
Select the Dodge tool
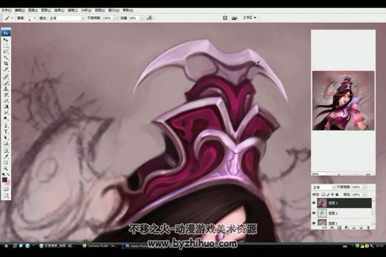pos(6,118)
